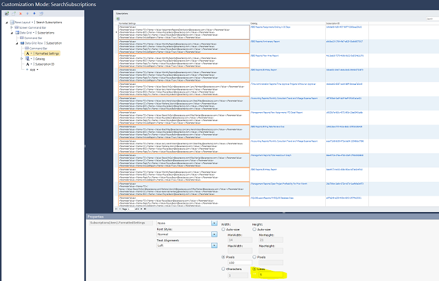Click the reset/undo icon in tree toolbar

click(41, 14)
